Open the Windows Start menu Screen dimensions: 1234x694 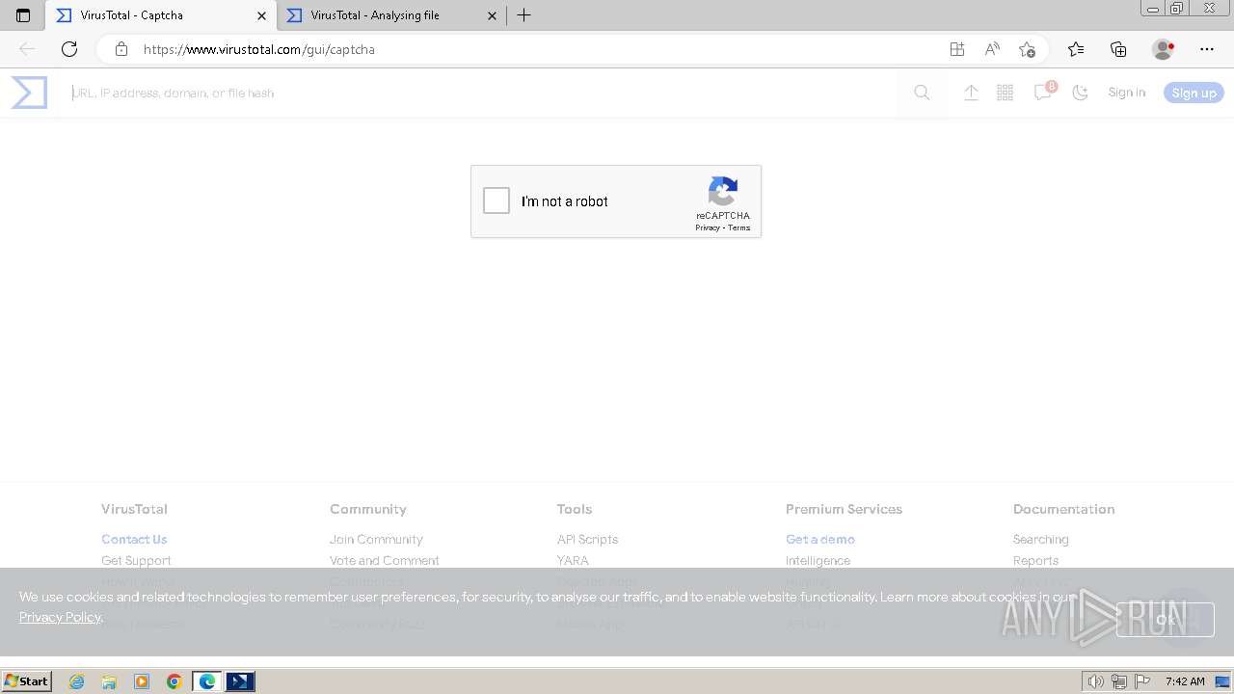coord(27,681)
